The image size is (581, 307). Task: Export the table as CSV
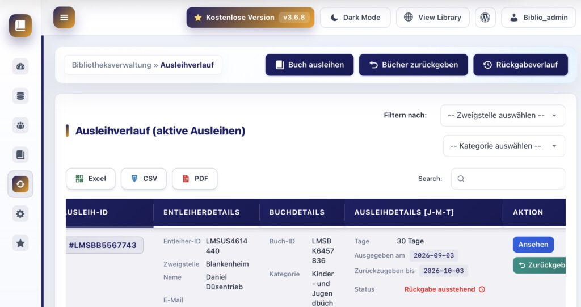click(x=144, y=179)
